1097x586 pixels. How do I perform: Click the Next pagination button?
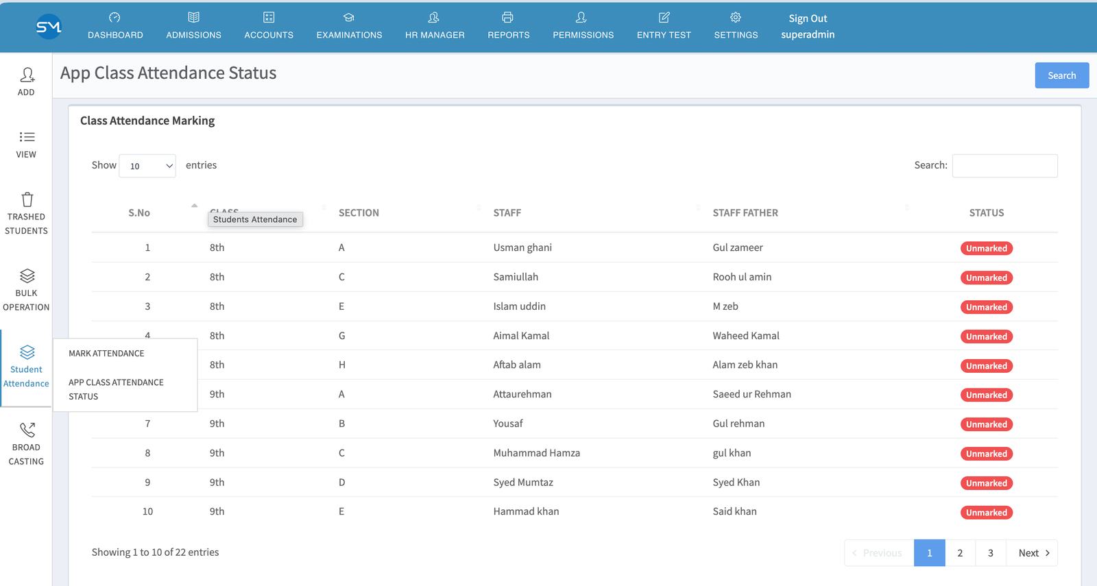point(1032,553)
